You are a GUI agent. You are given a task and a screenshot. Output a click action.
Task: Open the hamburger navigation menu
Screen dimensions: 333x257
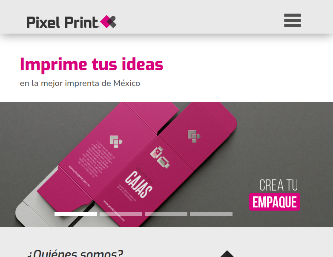293,20
